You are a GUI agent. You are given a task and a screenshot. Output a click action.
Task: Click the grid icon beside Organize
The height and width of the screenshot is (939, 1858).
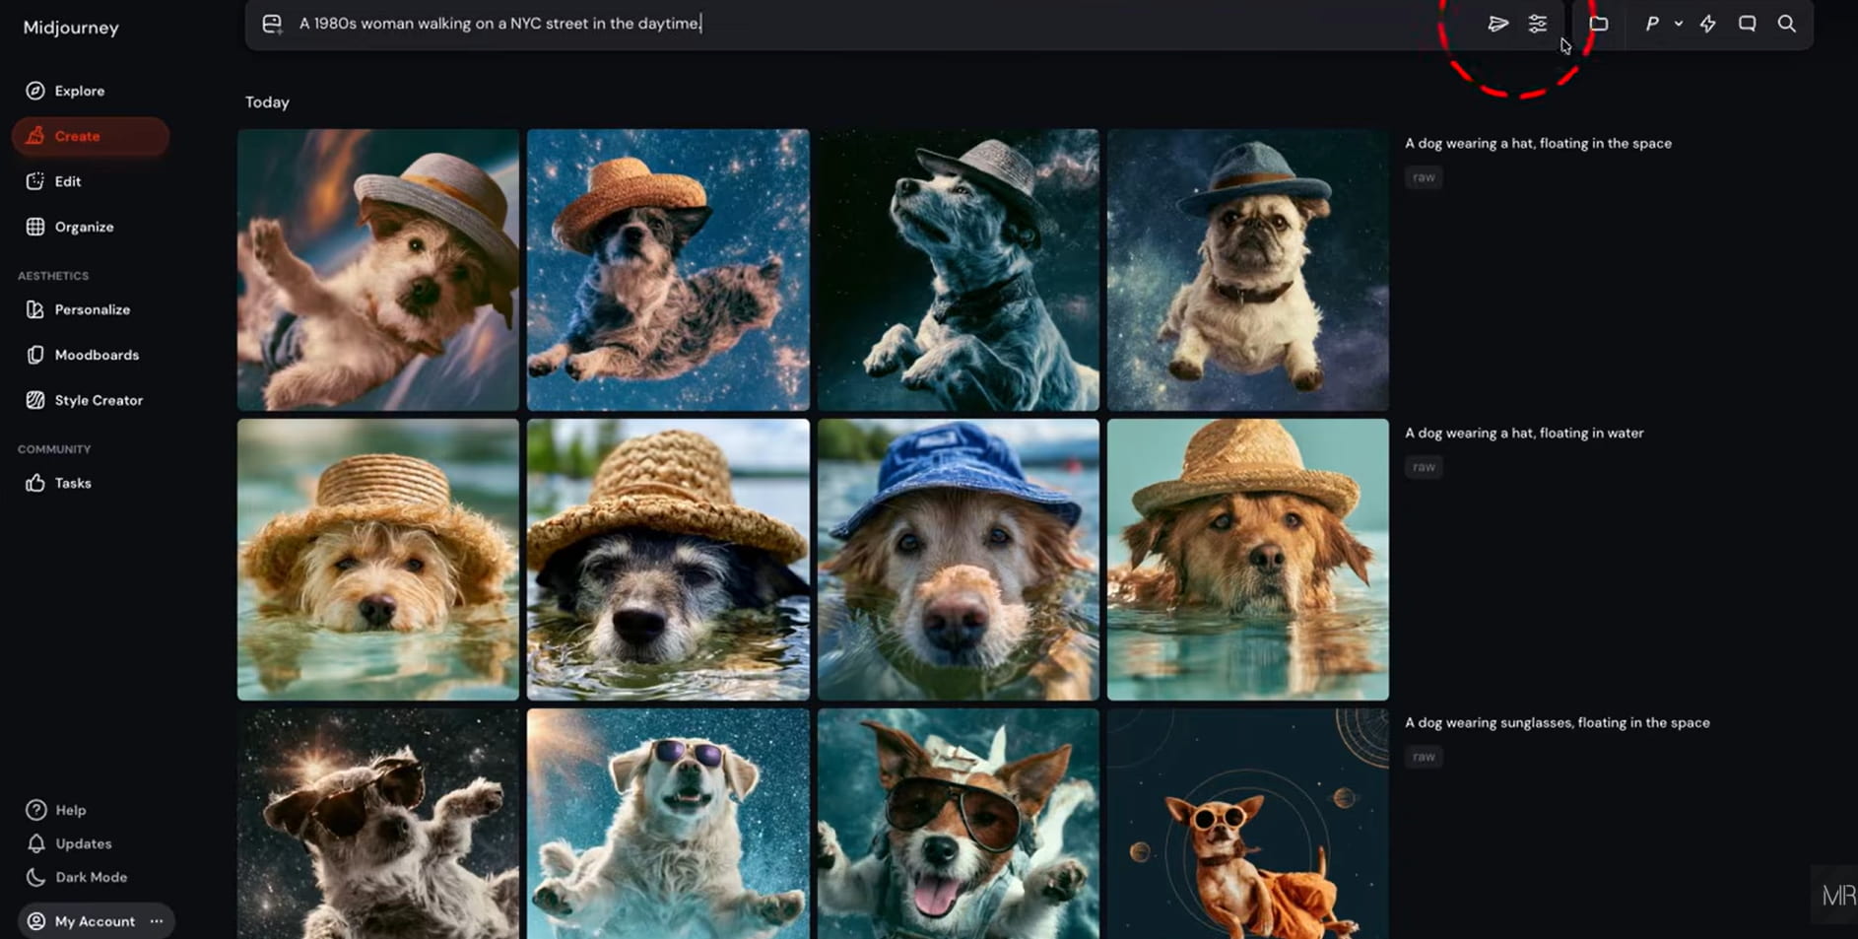pos(35,227)
